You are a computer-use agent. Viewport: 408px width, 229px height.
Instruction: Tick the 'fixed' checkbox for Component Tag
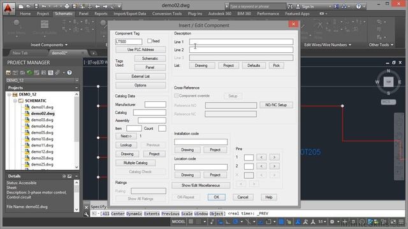coord(149,41)
